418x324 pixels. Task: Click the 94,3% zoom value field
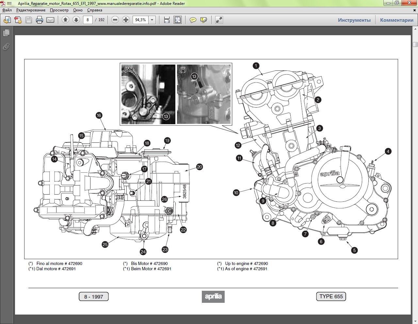pyautogui.click(x=141, y=20)
